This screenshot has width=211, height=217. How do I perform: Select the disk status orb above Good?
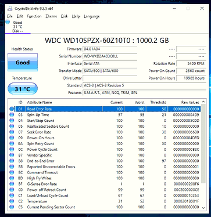tap(8, 21)
